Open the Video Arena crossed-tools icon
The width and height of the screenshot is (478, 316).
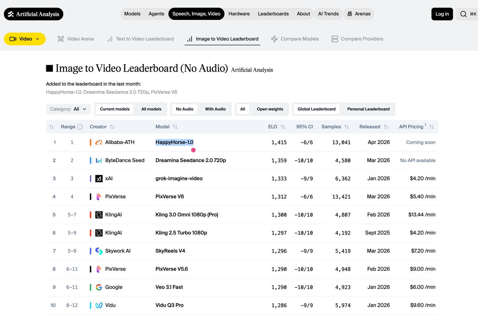[61, 39]
